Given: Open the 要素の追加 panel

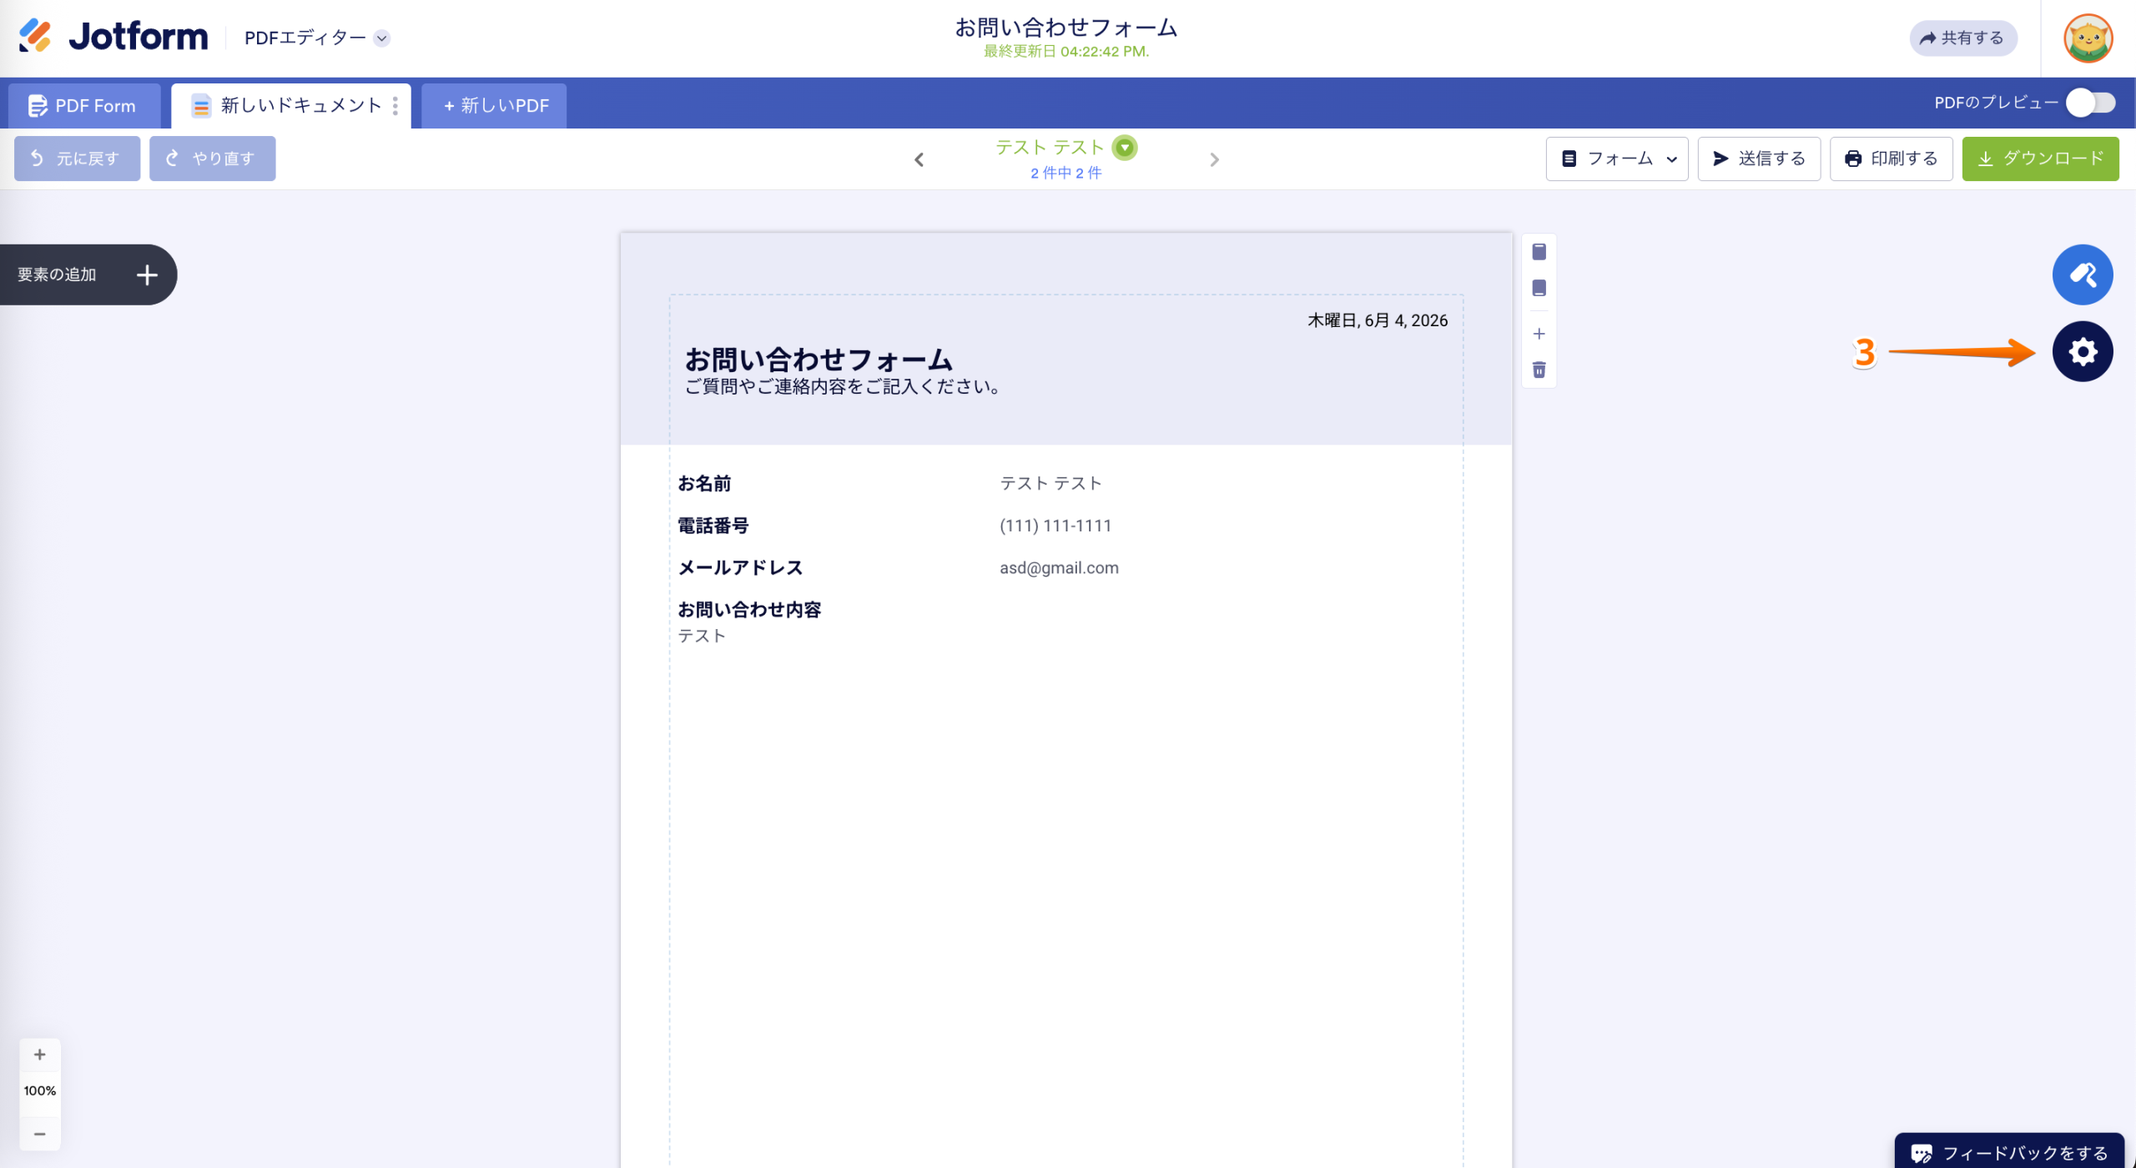Looking at the screenshot, I should click(x=88, y=274).
